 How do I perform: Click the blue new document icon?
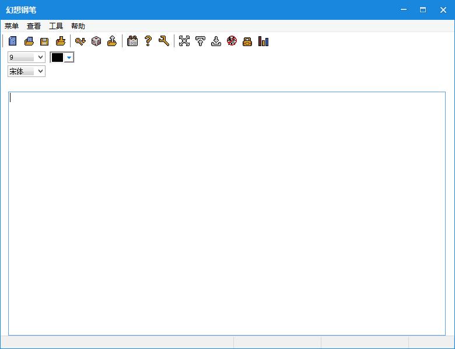(x=12, y=41)
